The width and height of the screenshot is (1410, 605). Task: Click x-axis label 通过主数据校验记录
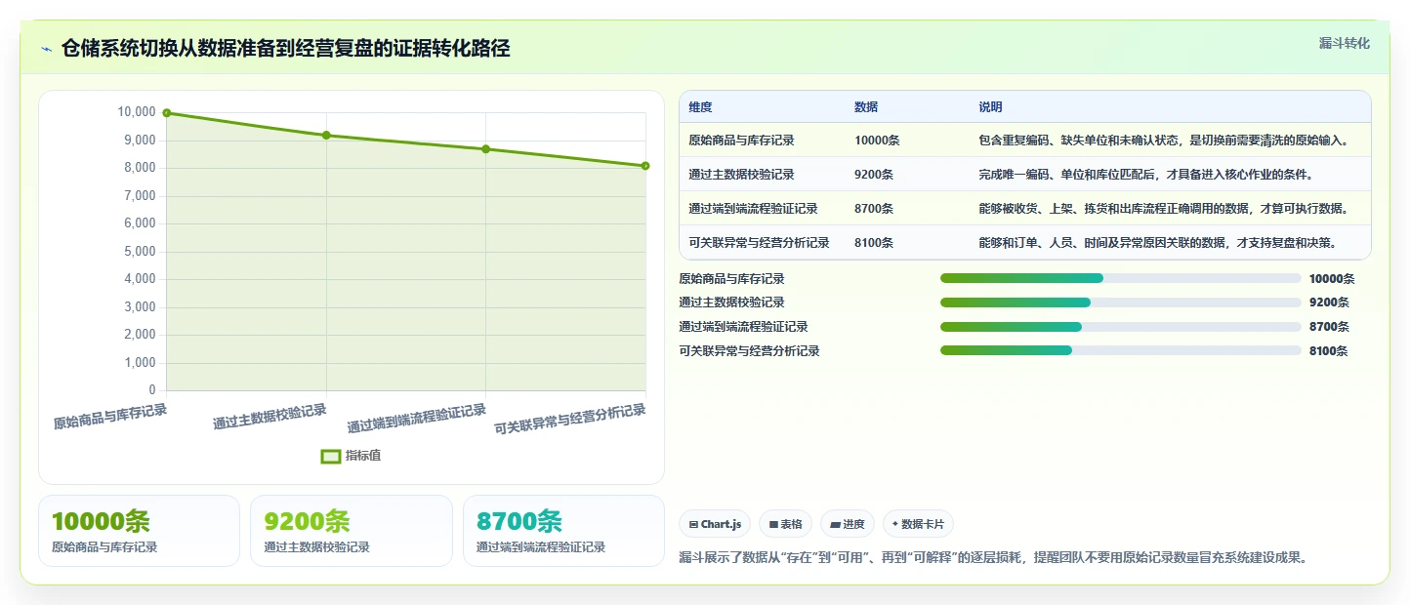[x=270, y=417]
